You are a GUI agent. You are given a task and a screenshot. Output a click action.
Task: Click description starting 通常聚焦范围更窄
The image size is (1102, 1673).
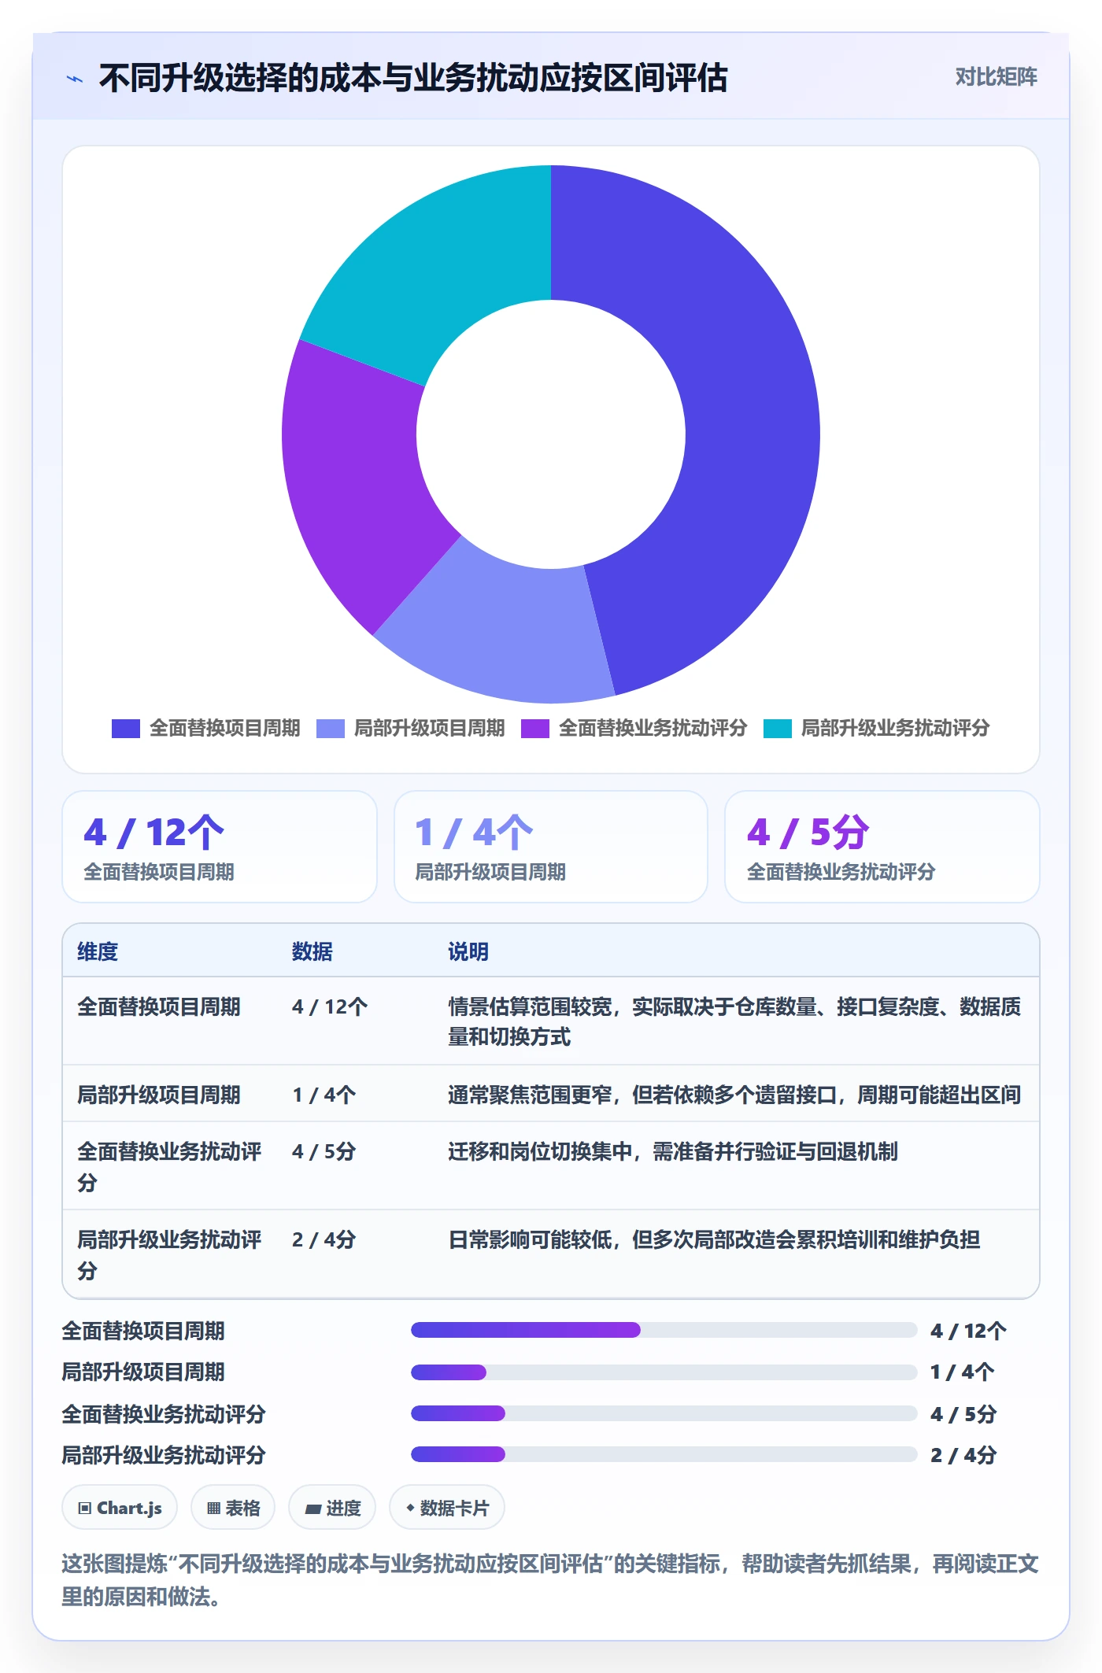point(734,1095)
